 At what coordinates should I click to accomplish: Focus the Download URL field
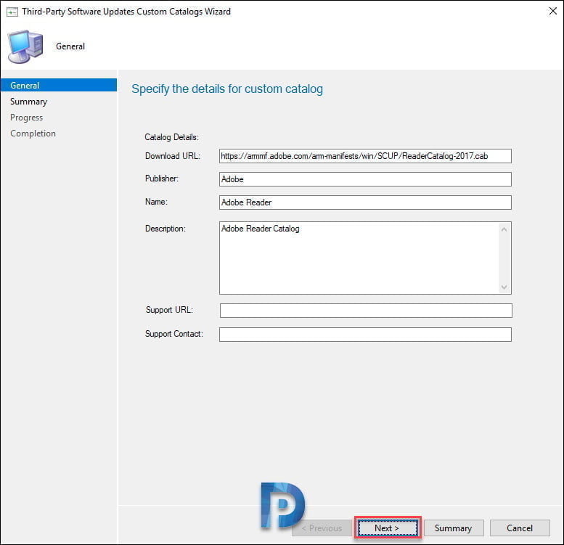coord(365,156)
